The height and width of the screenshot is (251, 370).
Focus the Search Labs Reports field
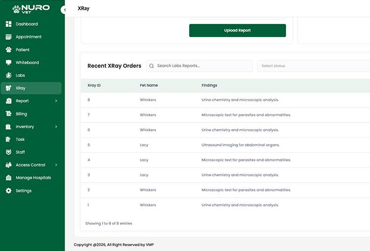[x=199, y=66]
